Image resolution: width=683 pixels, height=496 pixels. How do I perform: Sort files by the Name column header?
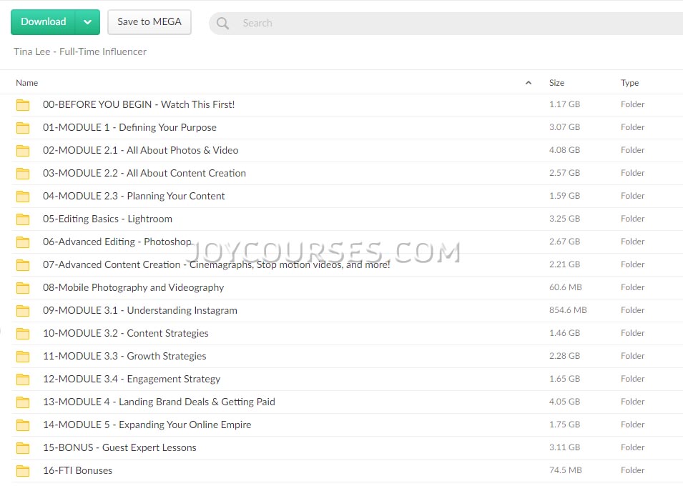pyautogui.click(x=27, y=83)
